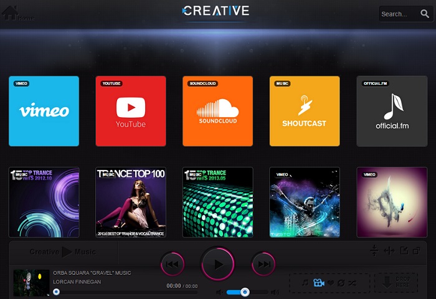Toggle the shuffle icon
Screen dimensions: 436x299
tap(352, 283)
